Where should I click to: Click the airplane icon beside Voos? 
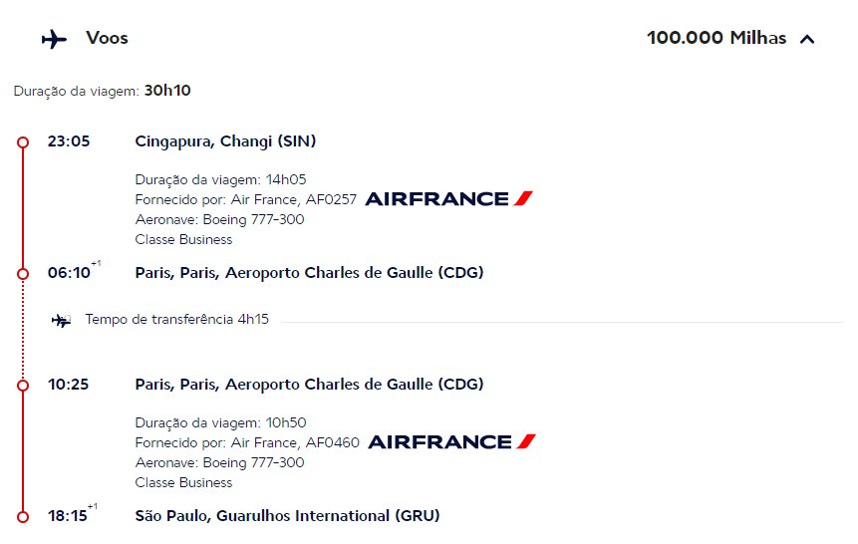(x=54, y=40)
